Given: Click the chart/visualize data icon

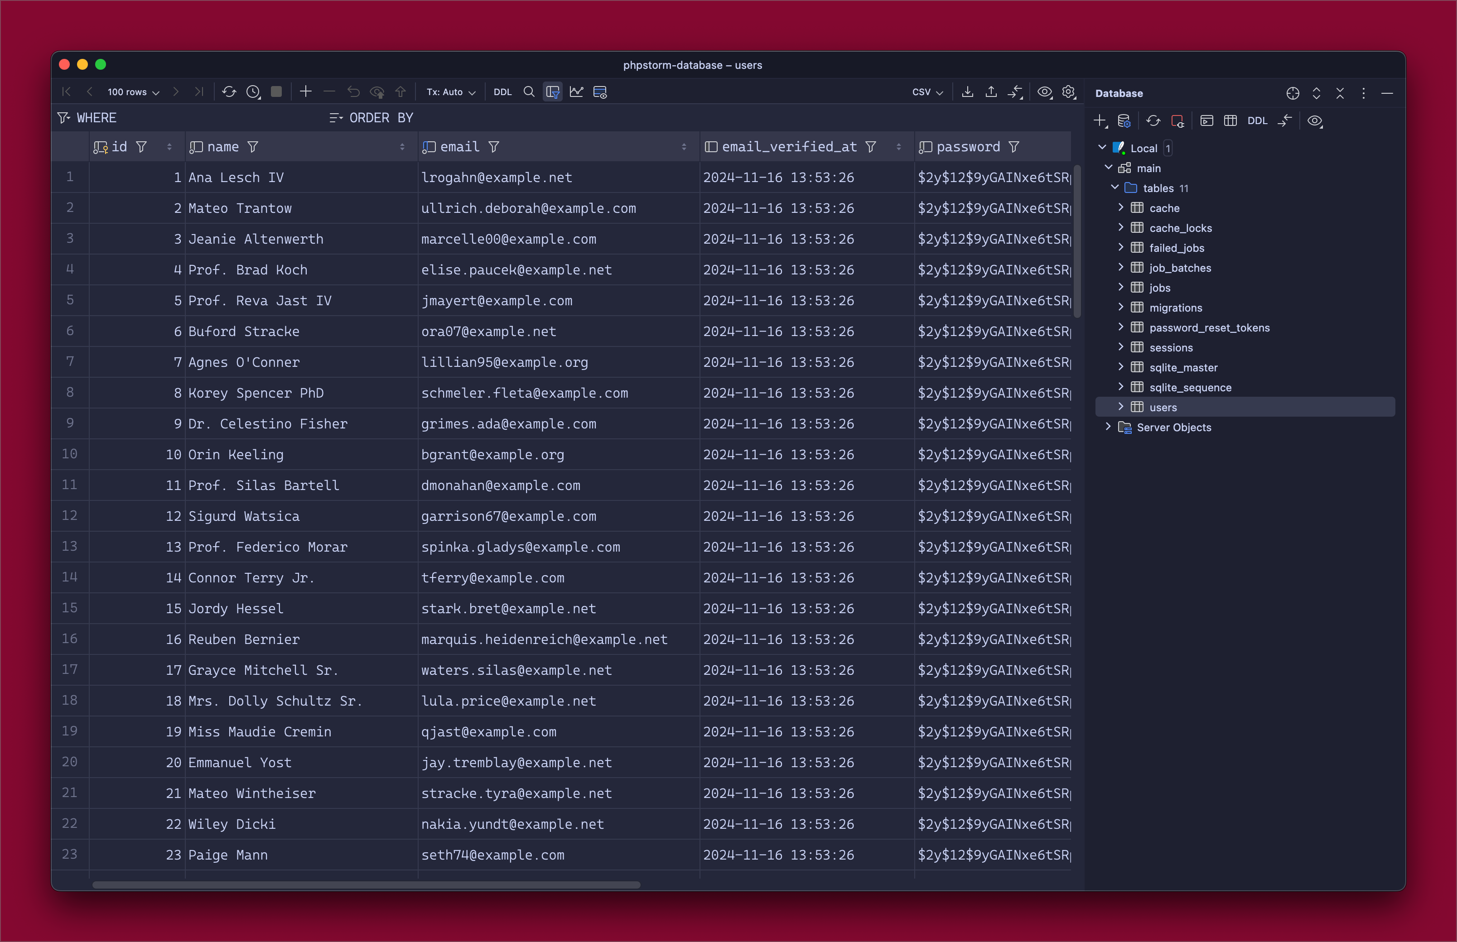Looking at the screenshot, I should coord(577,92).
